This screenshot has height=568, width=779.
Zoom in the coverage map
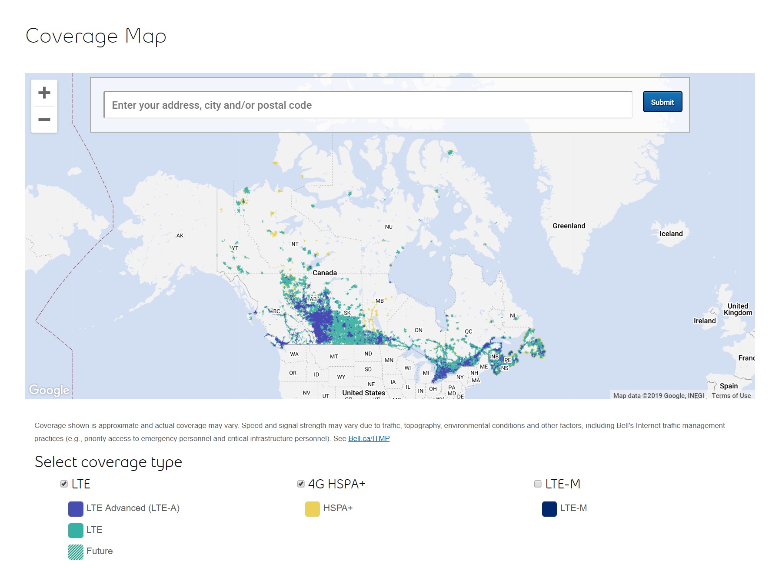(x=44, y=93)
